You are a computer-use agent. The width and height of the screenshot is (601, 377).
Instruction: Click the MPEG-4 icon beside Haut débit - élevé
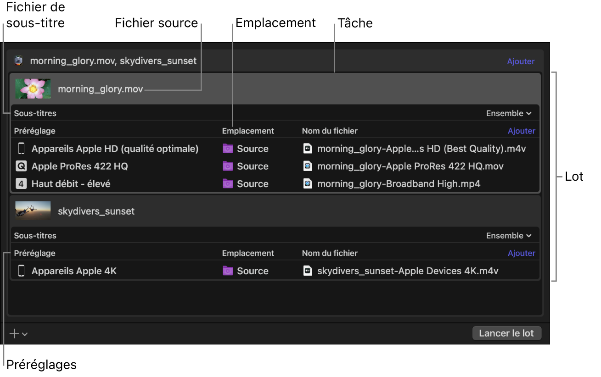(21, 184)
